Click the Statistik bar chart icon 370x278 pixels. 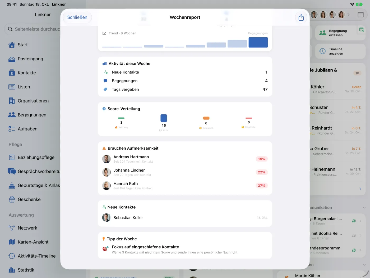12,270
